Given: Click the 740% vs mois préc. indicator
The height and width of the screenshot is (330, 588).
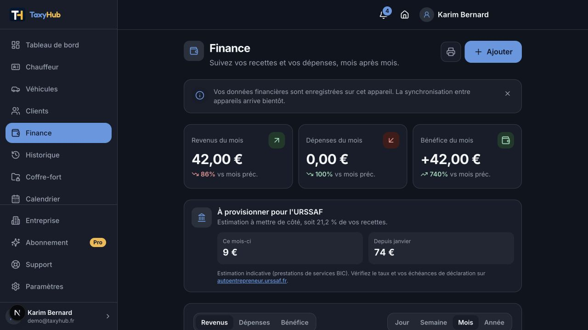Looking at the screenshot, I should (455, 174).
